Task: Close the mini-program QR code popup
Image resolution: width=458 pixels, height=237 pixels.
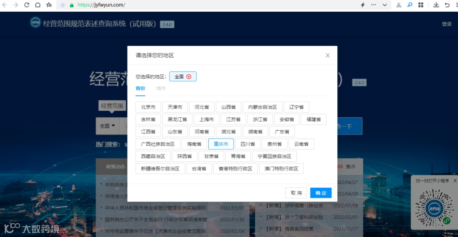Action: 455,180
